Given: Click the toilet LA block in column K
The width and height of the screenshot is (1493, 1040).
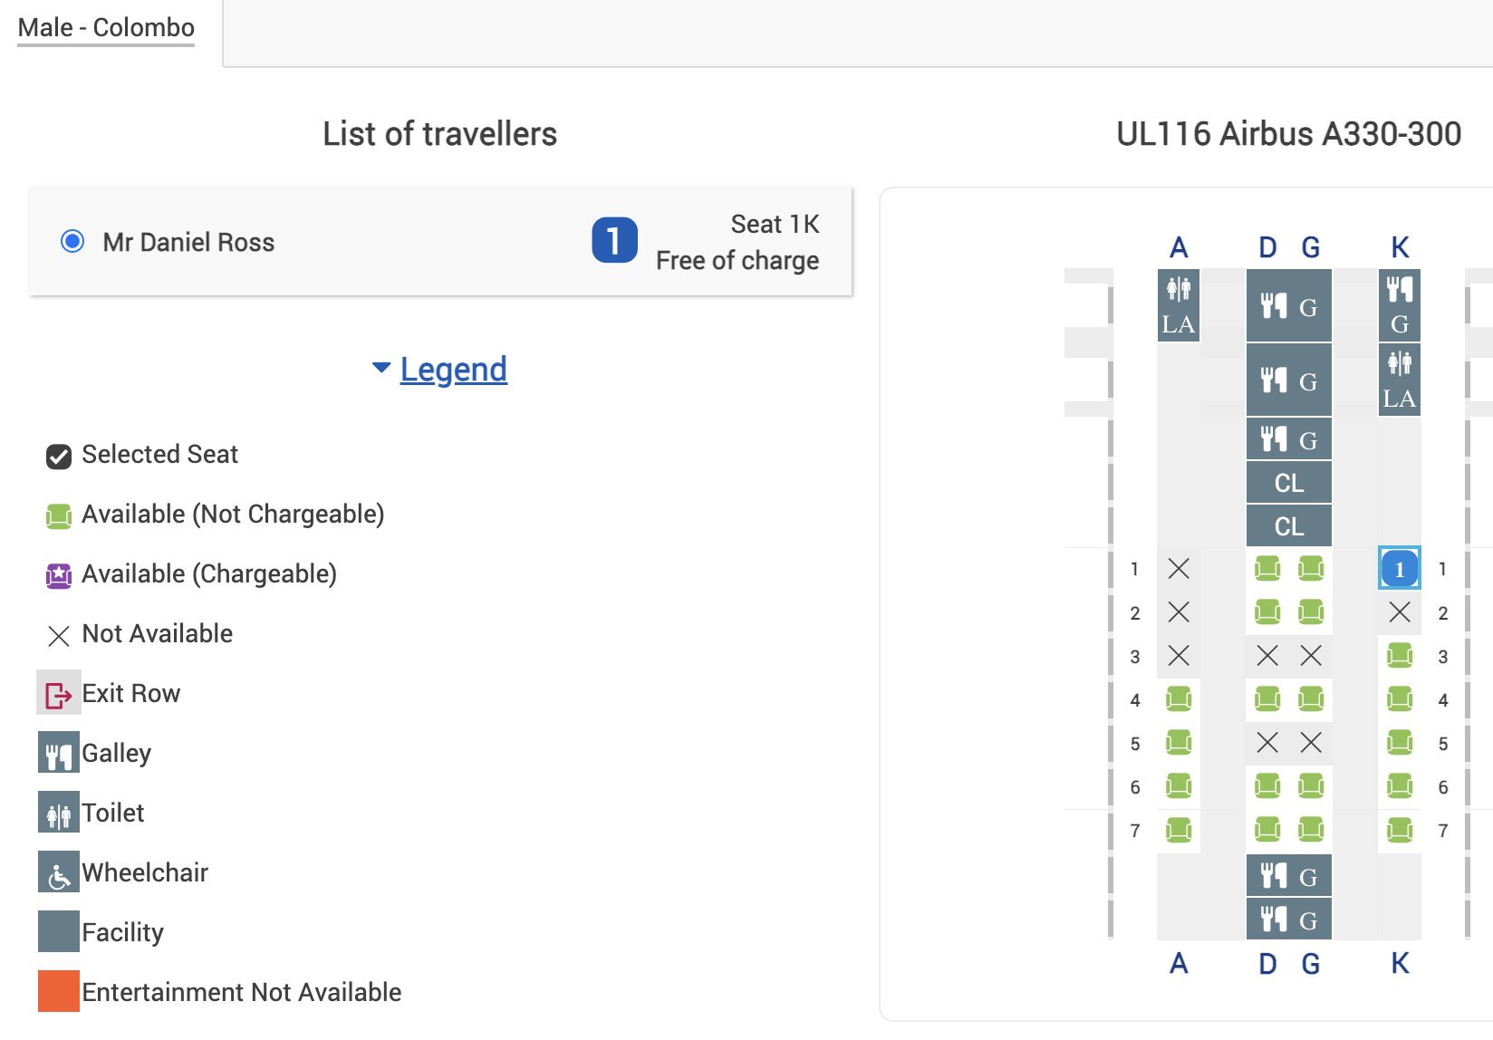Looking at the screenshot, I should (x=1400, y=380).
